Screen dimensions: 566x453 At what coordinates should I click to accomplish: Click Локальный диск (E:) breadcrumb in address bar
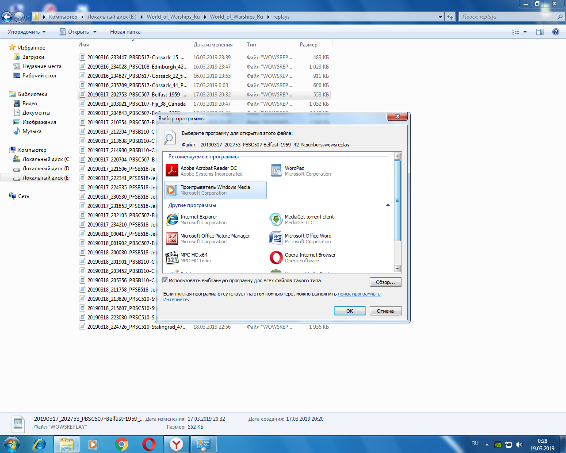[x=112, y=17]
